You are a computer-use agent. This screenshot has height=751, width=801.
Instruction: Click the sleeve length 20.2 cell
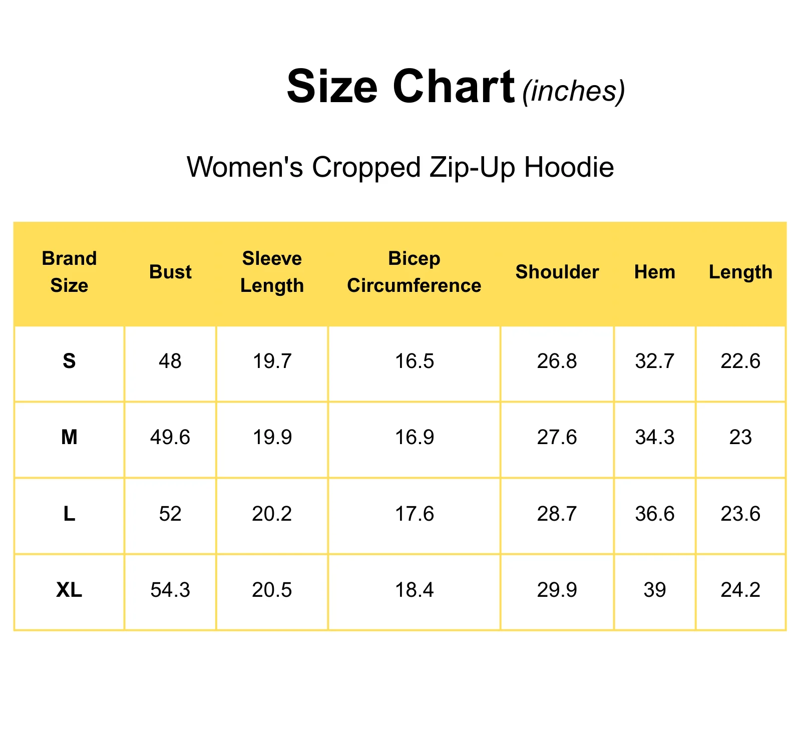pos(272,514)
